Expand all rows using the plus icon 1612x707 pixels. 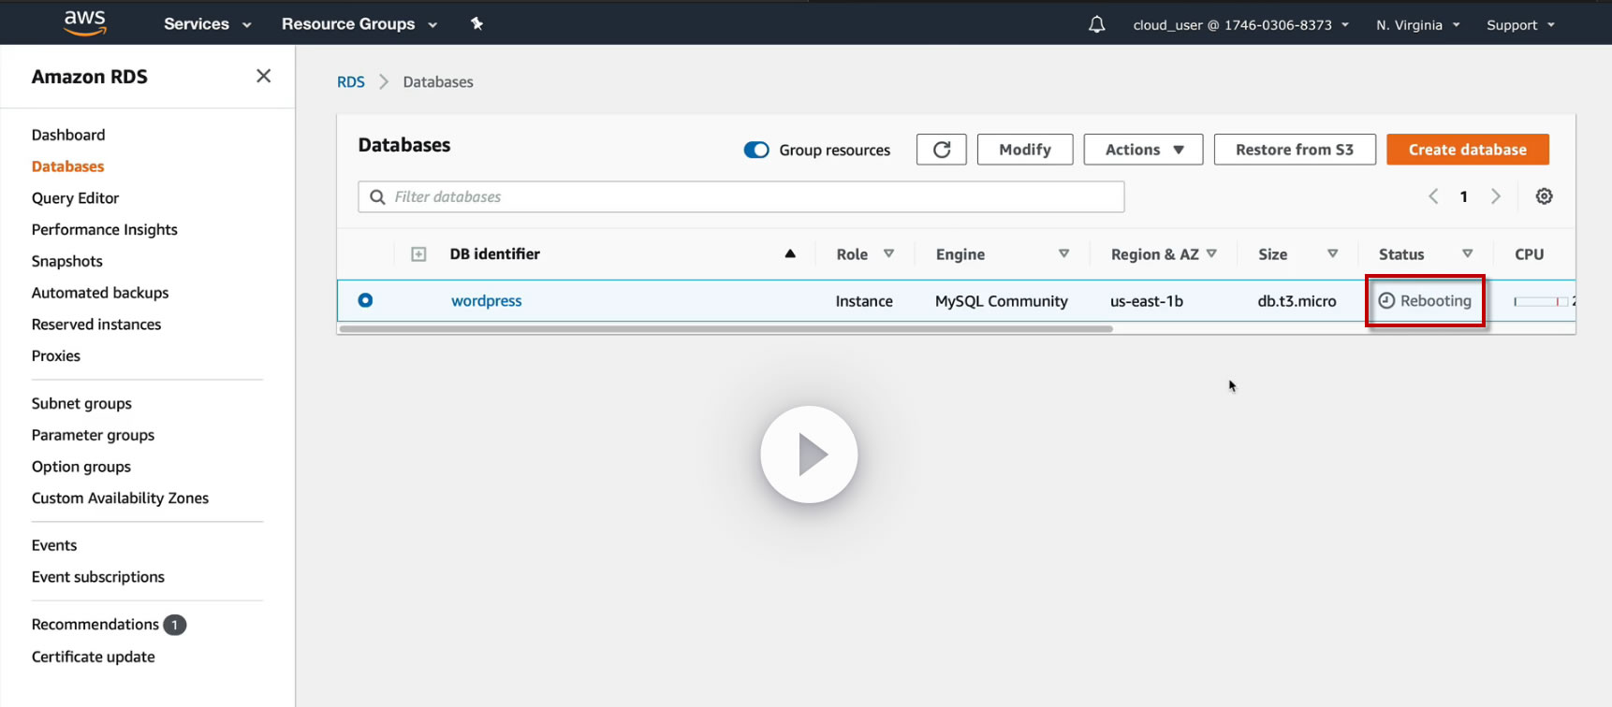418,254
